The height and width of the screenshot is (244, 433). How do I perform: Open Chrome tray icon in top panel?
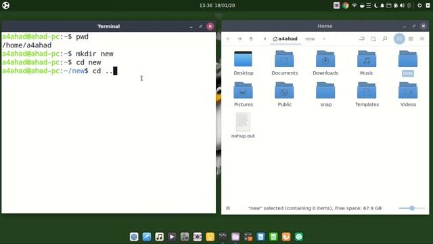point(346,5)
